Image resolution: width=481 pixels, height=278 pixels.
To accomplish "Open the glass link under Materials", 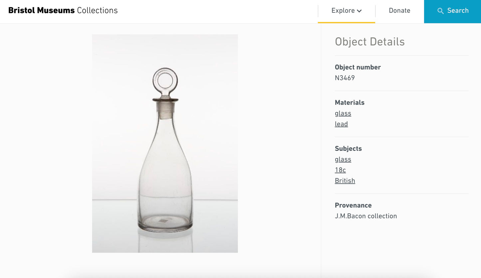I will 343,114.
